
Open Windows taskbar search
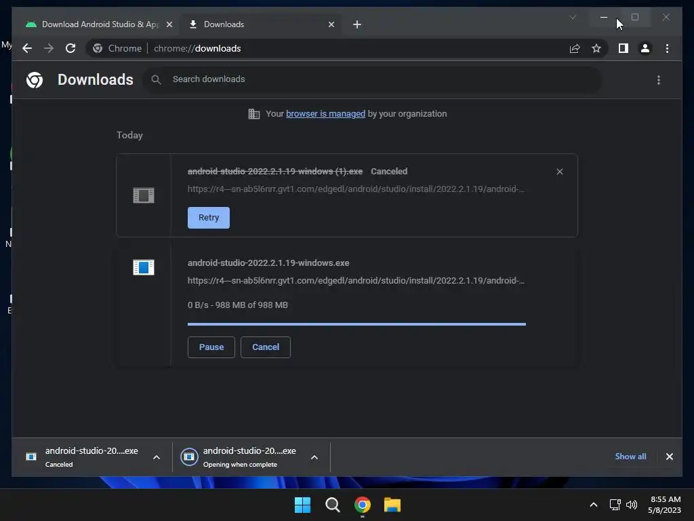point(332,505)
